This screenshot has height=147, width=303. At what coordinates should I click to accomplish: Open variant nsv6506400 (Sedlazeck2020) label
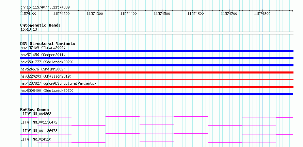click(x=47, y=91)
